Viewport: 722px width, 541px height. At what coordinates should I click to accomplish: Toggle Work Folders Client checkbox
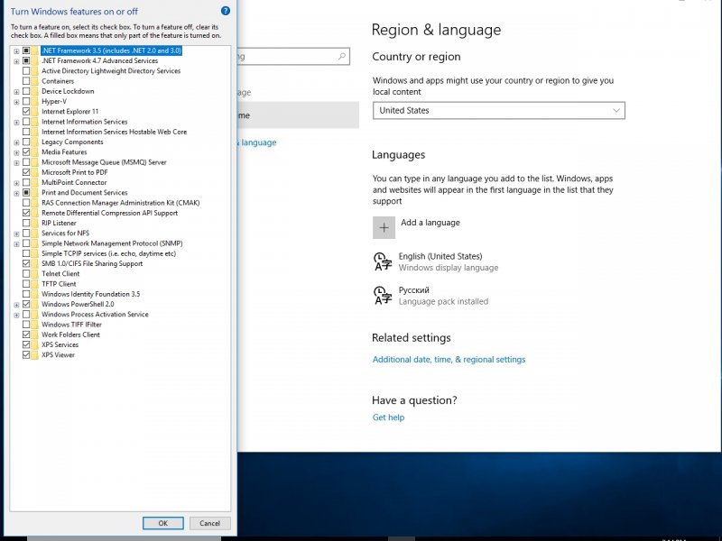pos(26,335)
